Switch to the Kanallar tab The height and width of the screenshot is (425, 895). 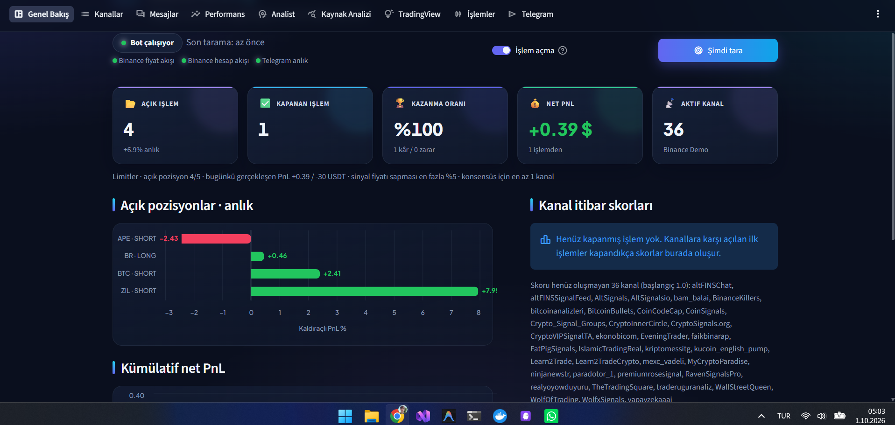pos(102,14)
